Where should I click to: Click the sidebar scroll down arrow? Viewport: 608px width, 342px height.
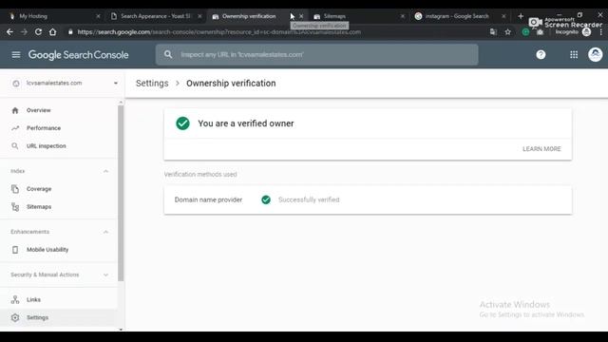tap(121, 330)
